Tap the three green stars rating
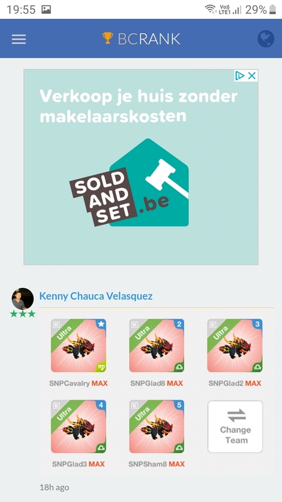Viewport: 282px width, 502px height. tap(23, 314)
